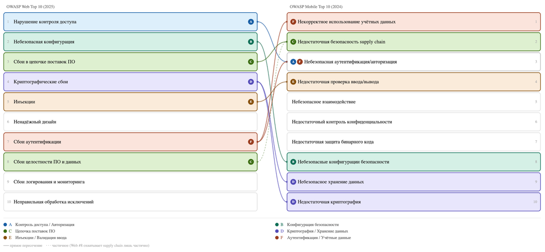Click the D badge on Небезопасное хранение данных
The width and height of the screenshot is (545, 252).
coord(293,182)
